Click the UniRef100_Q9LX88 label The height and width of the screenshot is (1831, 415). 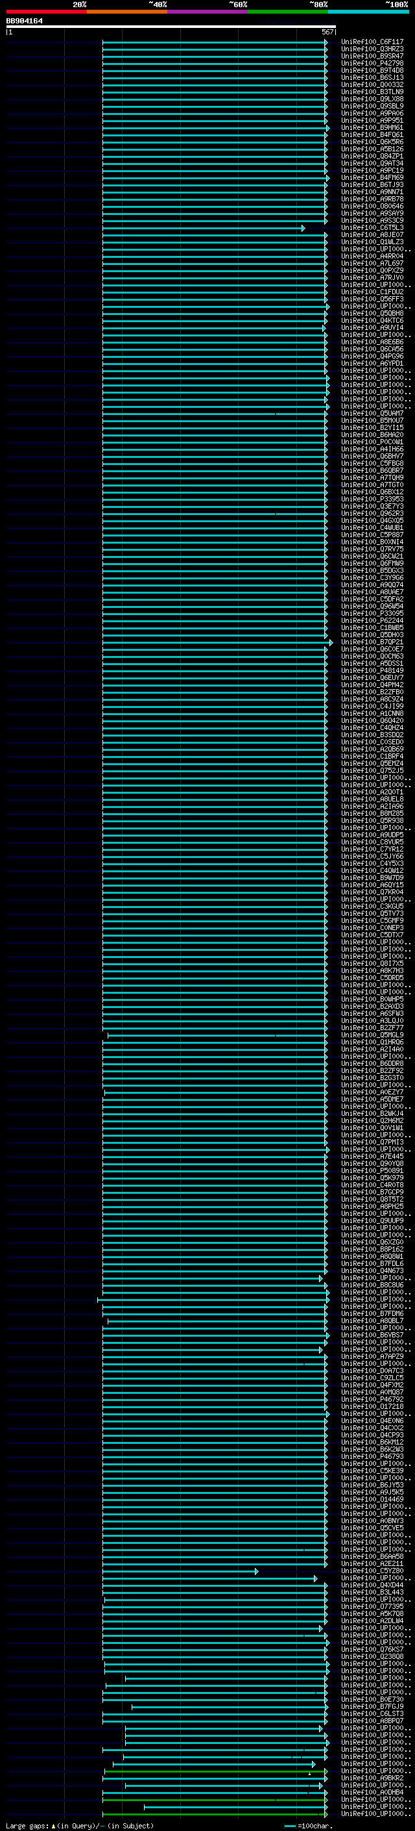coord(372,99)
